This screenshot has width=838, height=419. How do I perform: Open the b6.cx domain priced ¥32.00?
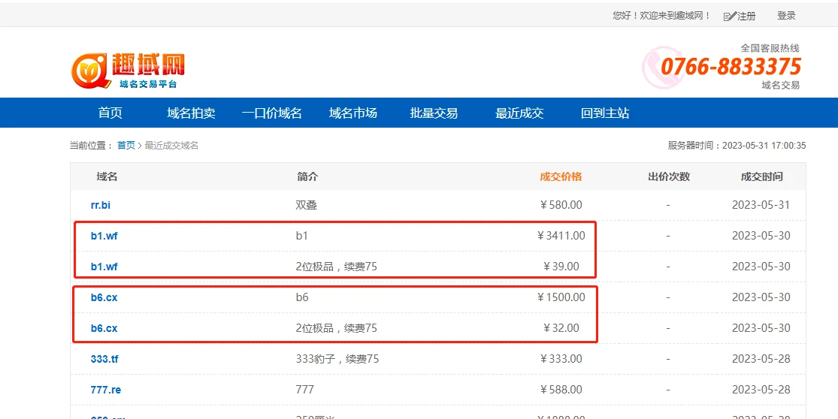104,328
